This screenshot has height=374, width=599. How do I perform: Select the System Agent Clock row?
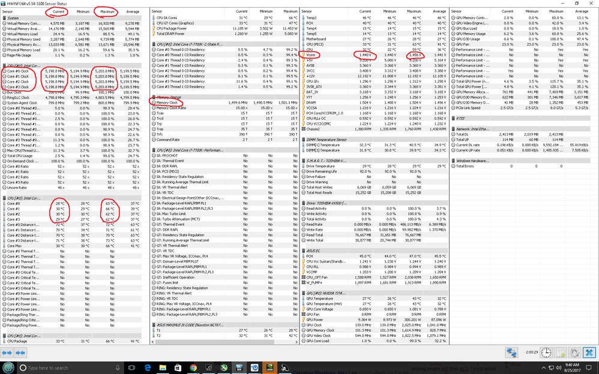tap(71, 103)
